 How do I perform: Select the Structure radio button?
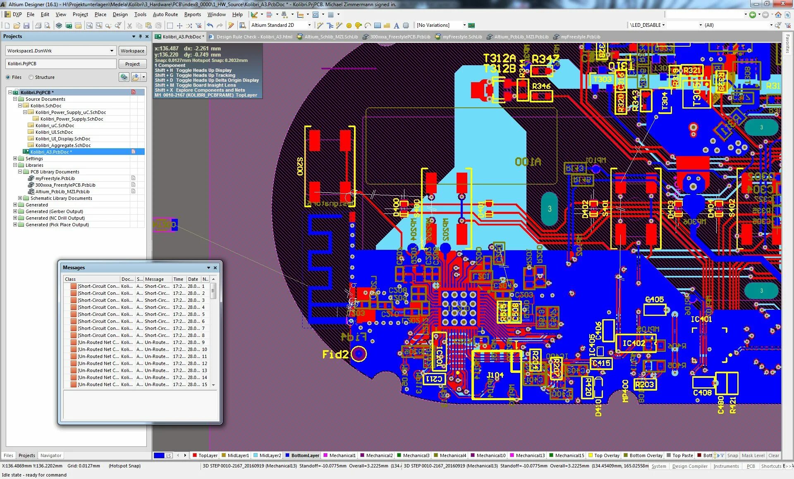31,77
